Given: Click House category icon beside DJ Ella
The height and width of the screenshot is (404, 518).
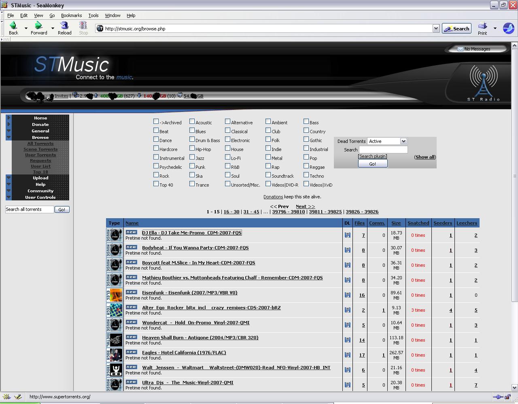Looking at the screenshot, I should pyautogui.click(x=115, y=235).
